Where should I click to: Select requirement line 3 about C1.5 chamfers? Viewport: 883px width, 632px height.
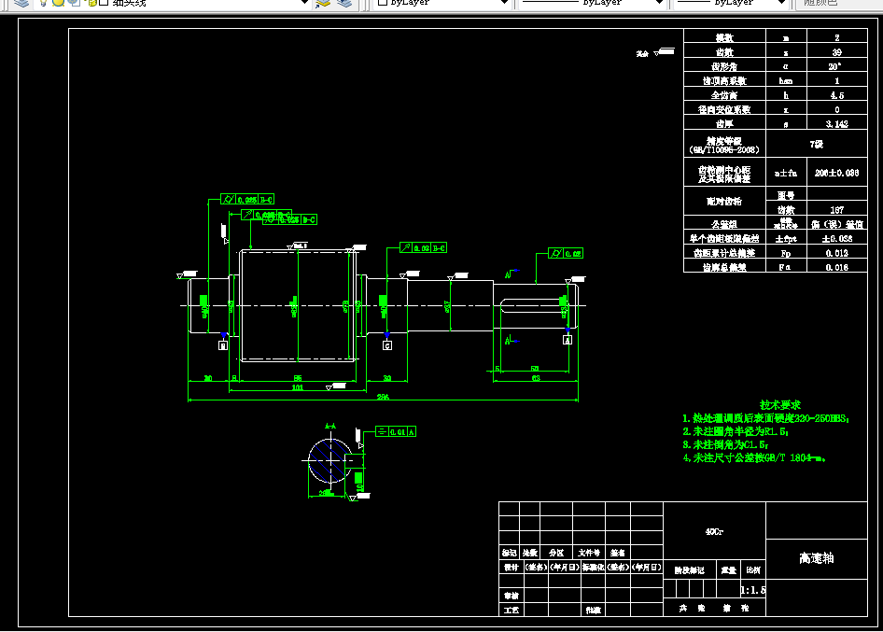[725, 444]
